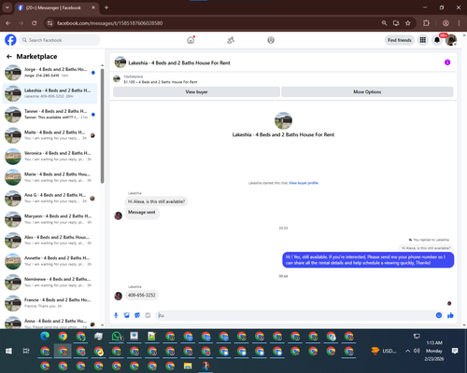Open More Options for this listing
Viewport: 467px width, 373px height.
(367, 92)
